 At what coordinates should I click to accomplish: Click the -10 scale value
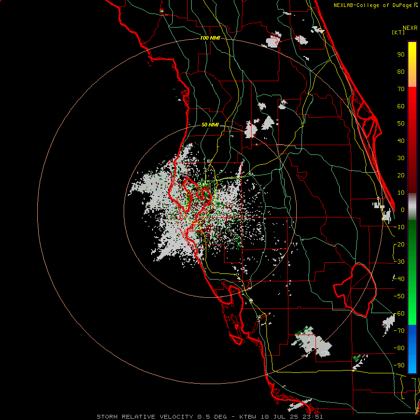[x=399, y=227]
